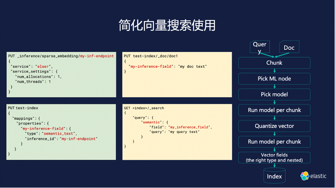Click the "my_inference_field" field value
The image size is (335, 188).
(x=189, y=127)
